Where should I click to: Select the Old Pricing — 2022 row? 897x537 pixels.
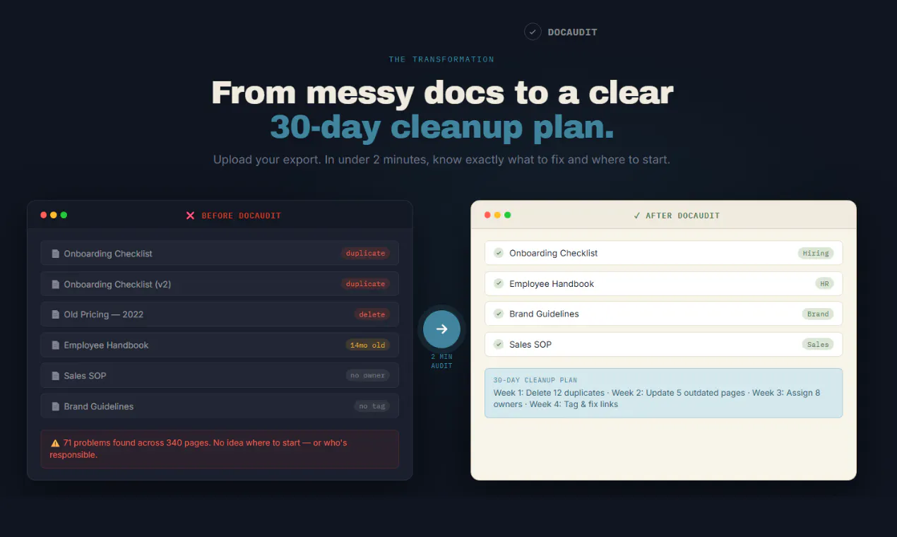point(220,314)
